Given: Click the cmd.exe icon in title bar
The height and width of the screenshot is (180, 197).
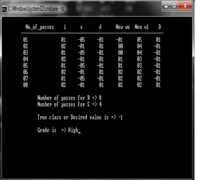Looking at the screenshot, I should pos(4,9).
